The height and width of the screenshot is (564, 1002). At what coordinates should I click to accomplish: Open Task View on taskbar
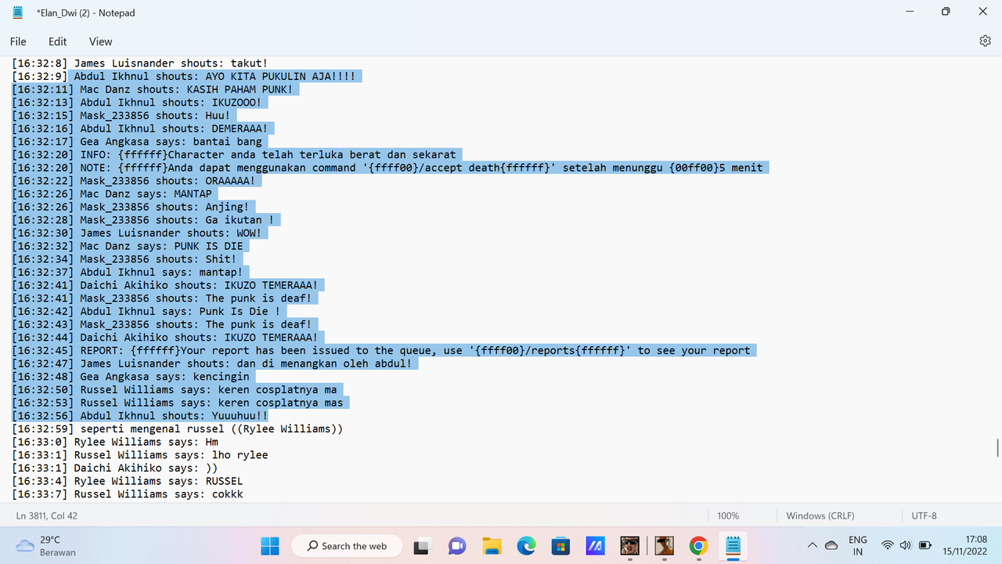click(423, 546)
